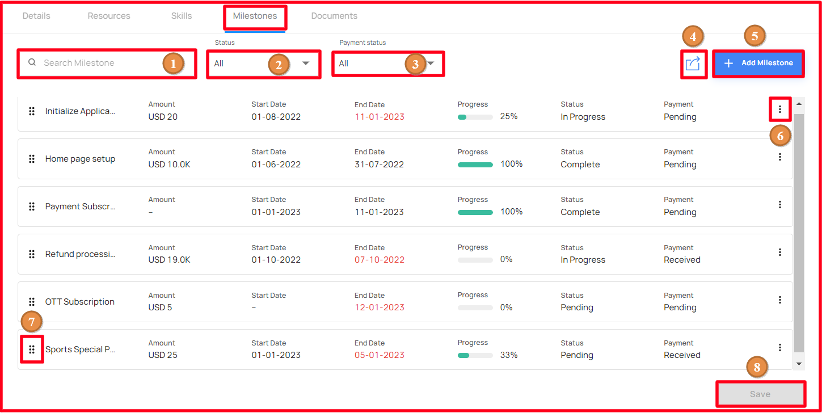
Task: Click the Save button
Action: 760,394
